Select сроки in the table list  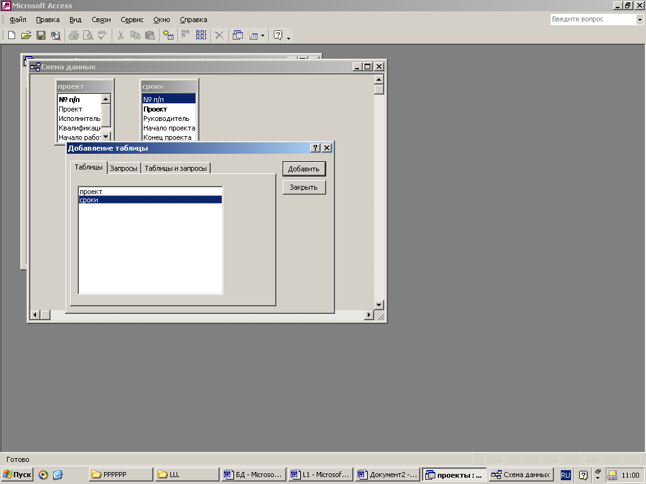[x=150, y=200]
